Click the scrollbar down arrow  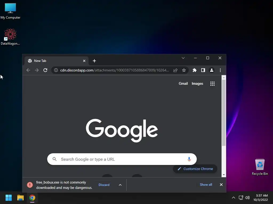click(x=224, y=175)
